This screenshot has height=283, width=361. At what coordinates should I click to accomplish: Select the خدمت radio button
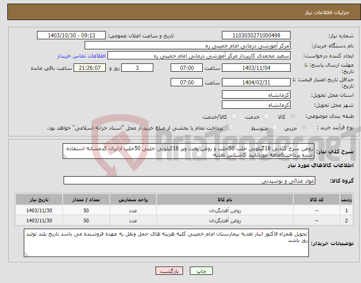point(266,116)
